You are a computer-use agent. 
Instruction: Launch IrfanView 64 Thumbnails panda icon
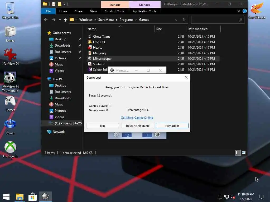pos(10,82)
